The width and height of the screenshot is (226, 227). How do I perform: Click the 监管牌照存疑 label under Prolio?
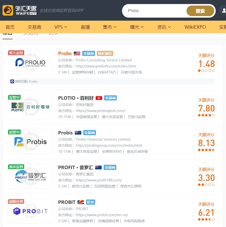(83, 72)
